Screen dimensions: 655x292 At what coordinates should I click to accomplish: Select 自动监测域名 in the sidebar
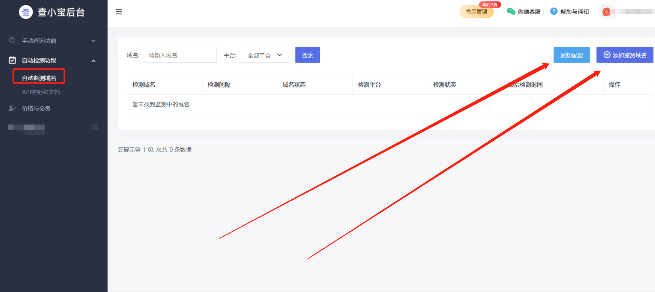click(x=39, y=78)
